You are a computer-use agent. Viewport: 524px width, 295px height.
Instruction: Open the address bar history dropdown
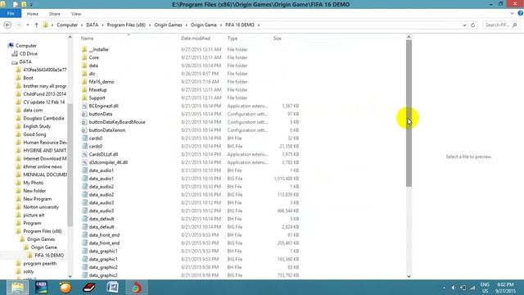coord(464,25)
